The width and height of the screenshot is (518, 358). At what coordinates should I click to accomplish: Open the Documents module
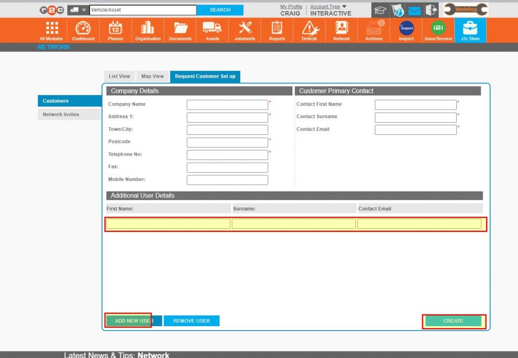point(180,30)
